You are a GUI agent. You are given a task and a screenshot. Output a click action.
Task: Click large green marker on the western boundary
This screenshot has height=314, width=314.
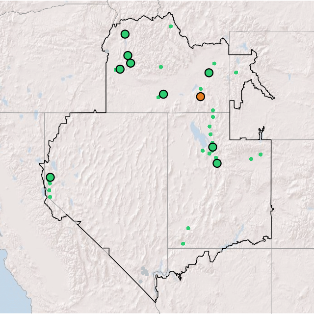point(50,178)
